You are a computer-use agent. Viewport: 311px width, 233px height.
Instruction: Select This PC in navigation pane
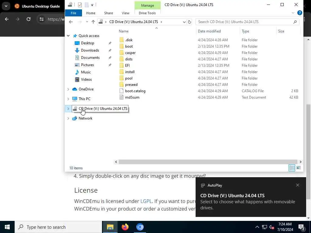(84, 99)
